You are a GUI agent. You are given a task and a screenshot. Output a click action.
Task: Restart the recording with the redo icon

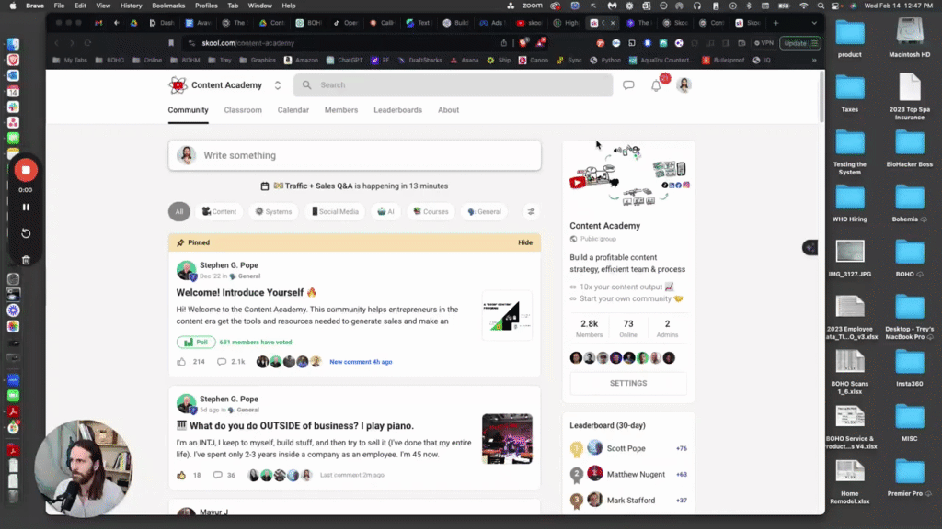(26, 233)
